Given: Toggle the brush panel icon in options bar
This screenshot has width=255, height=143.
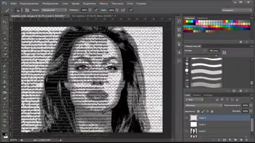Looking at the screenshot, I should pos(27,10).
